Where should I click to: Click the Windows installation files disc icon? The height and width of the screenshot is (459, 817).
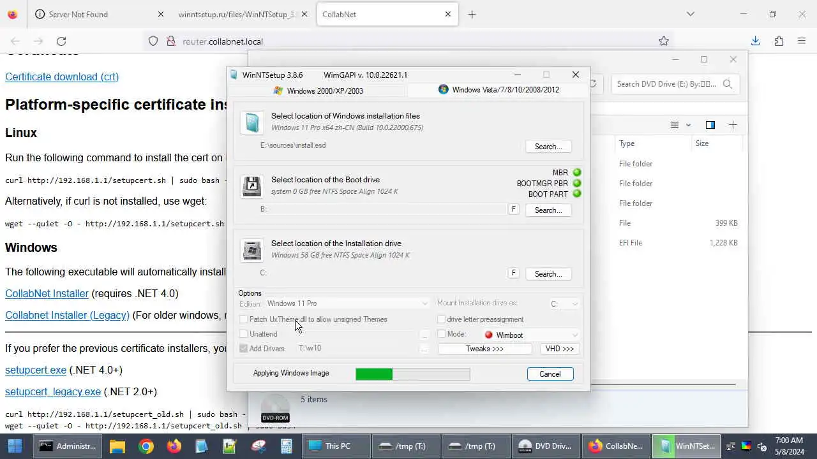pos(252,123)
